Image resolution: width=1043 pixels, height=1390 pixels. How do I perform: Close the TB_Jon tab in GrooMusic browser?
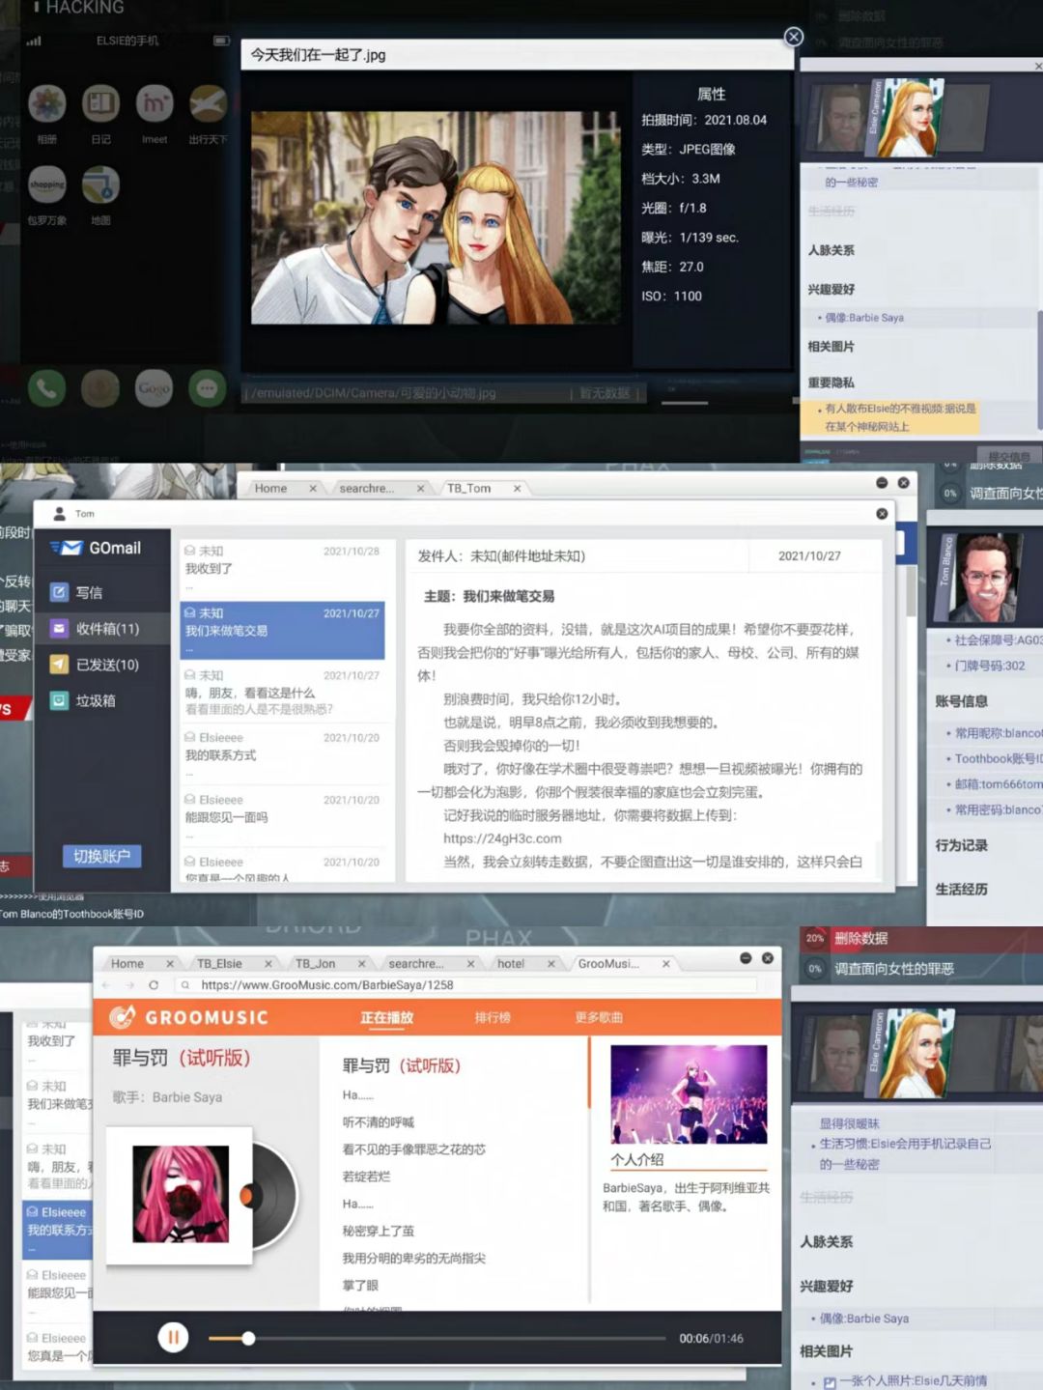coord(362,964)
